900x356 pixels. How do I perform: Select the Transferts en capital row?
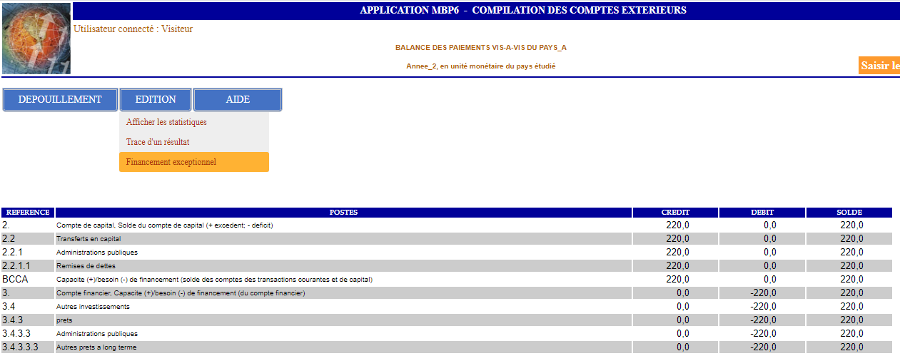(89, 239)
